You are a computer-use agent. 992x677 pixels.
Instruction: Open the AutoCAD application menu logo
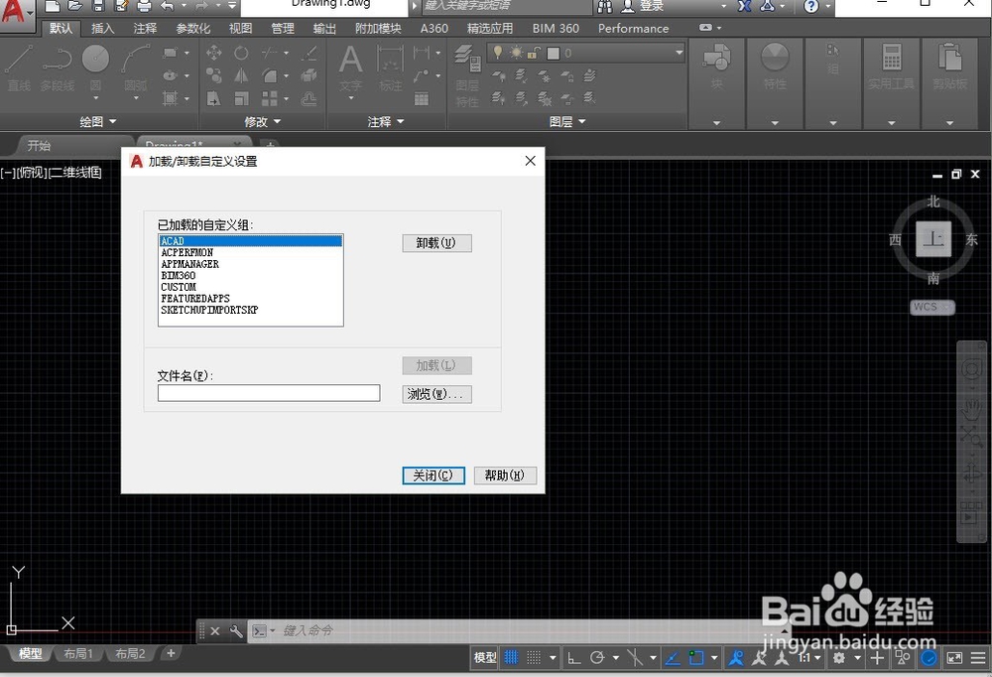(14, 13)
